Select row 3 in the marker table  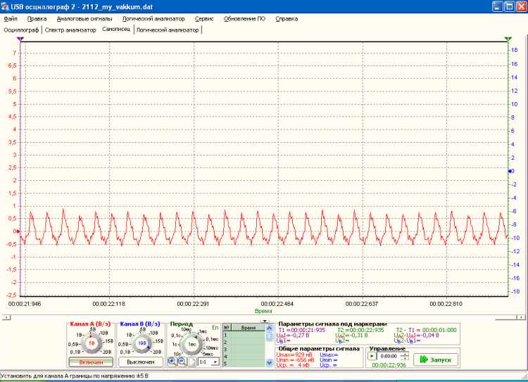(x=244, y=350)
